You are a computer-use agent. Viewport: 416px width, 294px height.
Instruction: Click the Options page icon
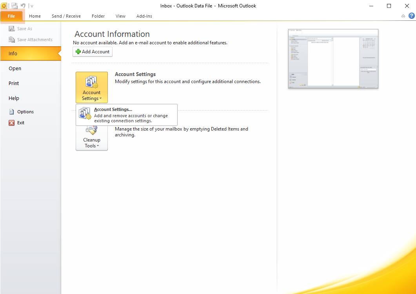tap(11, 112)
